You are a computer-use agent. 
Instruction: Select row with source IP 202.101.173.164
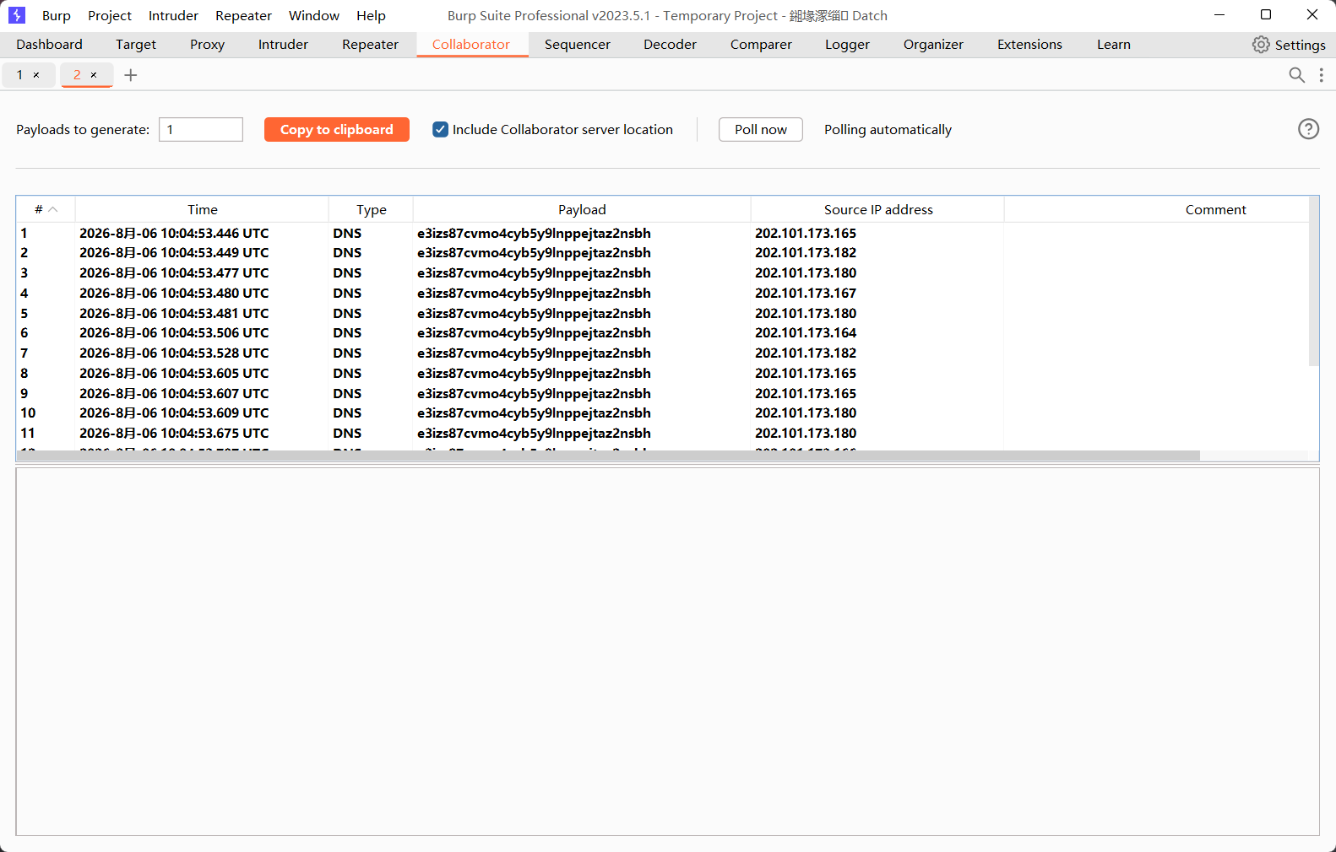coord(662,332)
